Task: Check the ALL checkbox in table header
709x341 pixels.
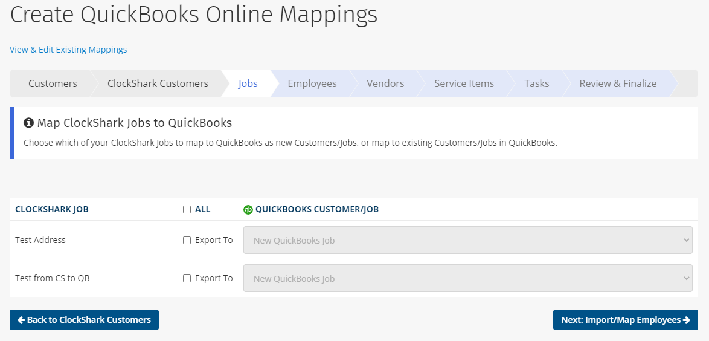Action: click(x=187, y=210)
